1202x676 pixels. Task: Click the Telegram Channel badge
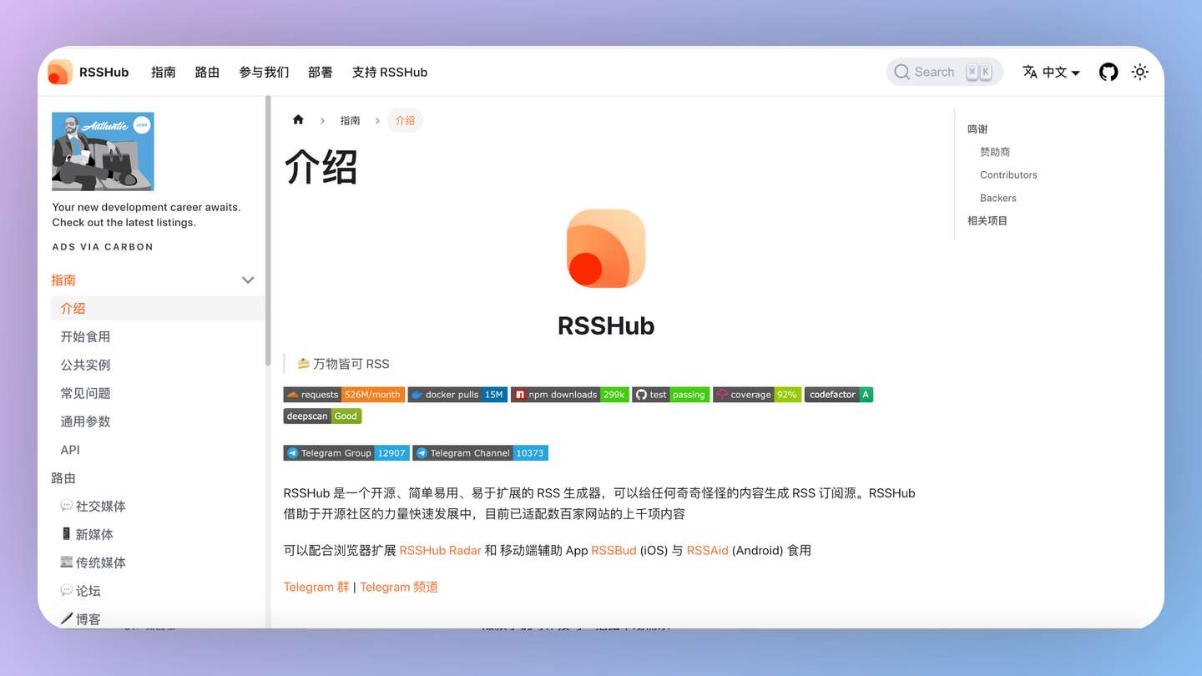(x=480, y=452)
